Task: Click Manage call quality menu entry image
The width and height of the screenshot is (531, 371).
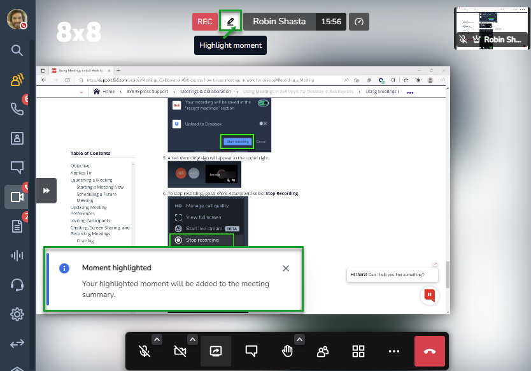Action: point(202,206)
